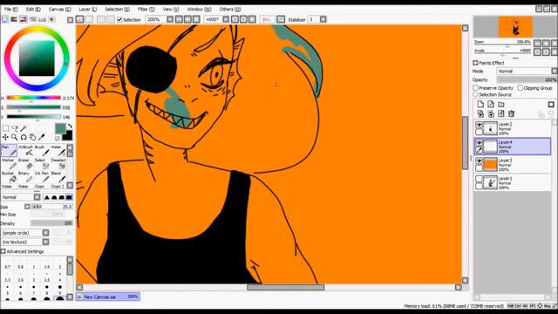Screen dimensions: 558x314
Task: Select the Marker tool
Action: (x=9, y=164)
